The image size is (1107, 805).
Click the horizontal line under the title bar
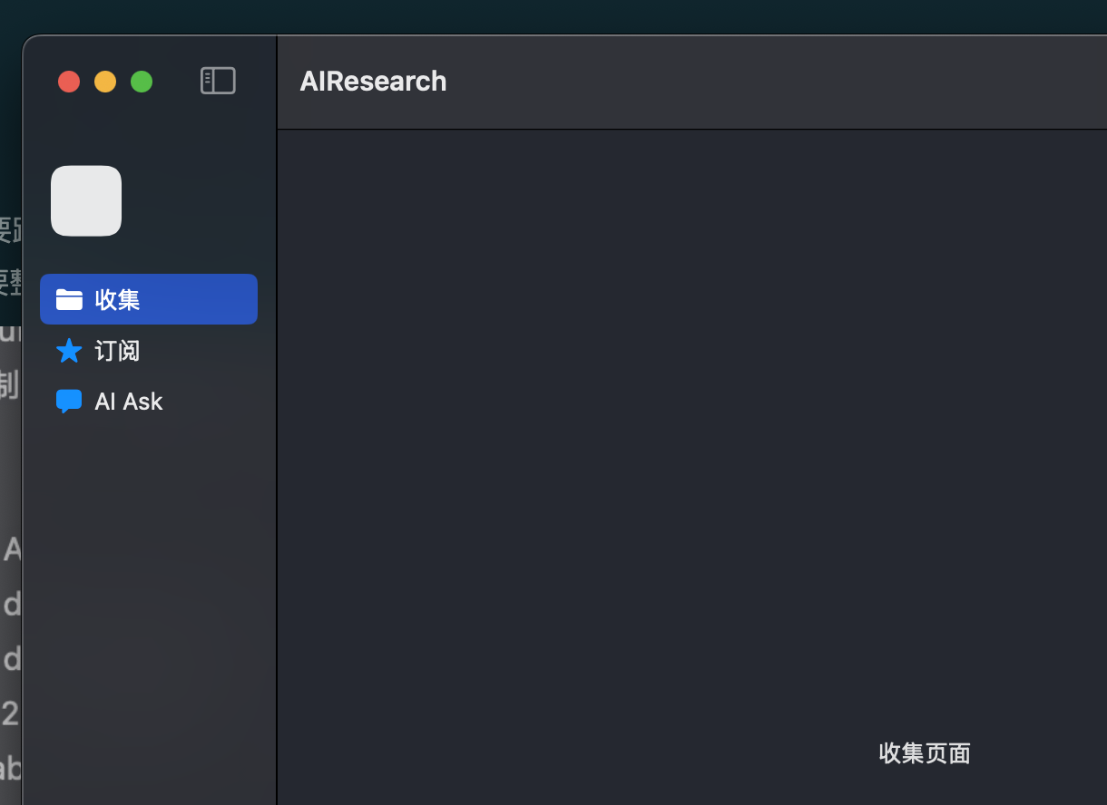click(x=691, y=130)
